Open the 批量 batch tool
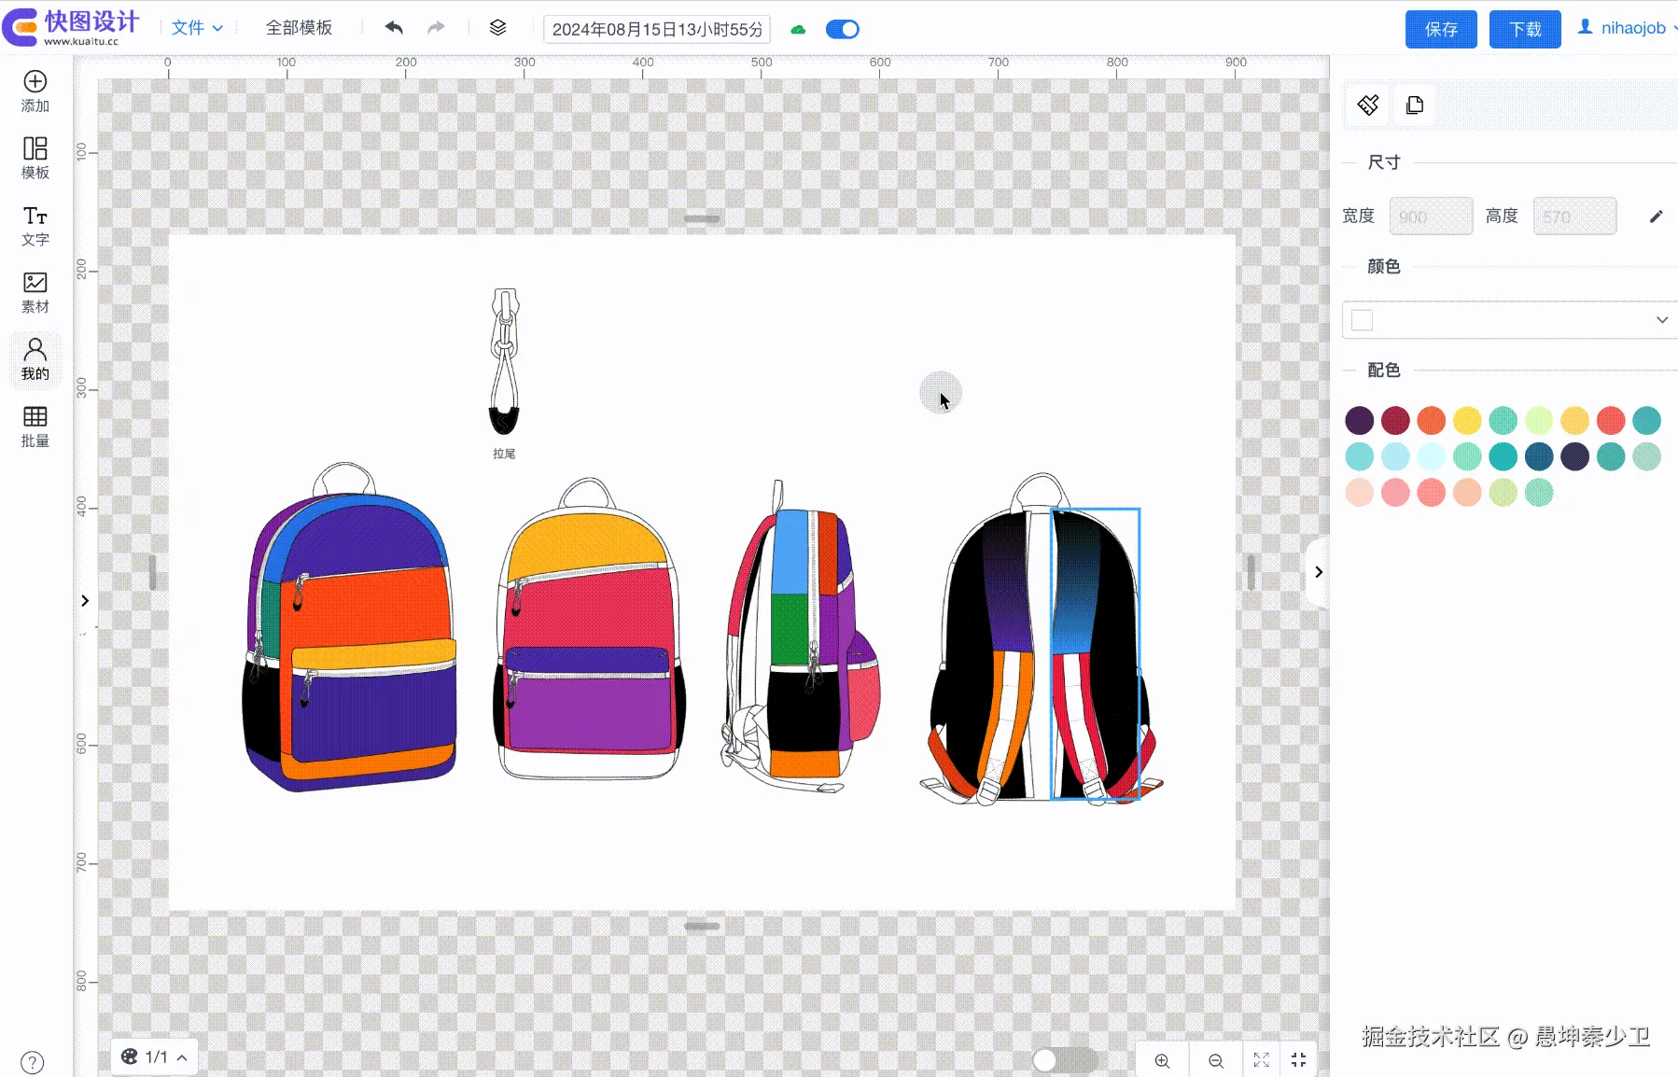Viewport: 1678px width, 1077px height. click(x=35, y=427)
